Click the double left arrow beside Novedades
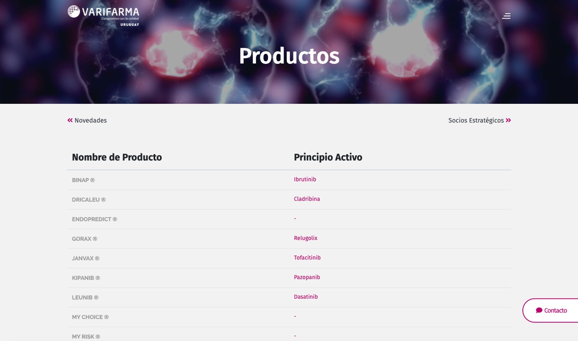Screen dimensions: 578x341 (70, 120)
